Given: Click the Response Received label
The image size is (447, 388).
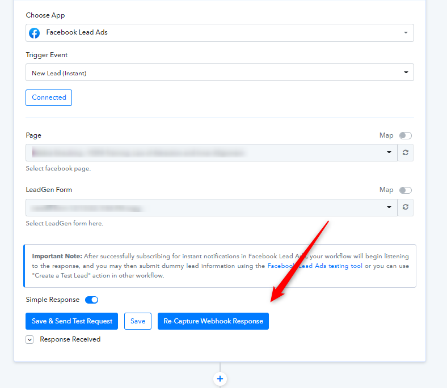Looking at the screenshot, I should click(x=70, y=339).
